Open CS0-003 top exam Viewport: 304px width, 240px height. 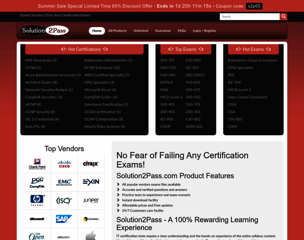pyautogui.click(x=193, y=60)
